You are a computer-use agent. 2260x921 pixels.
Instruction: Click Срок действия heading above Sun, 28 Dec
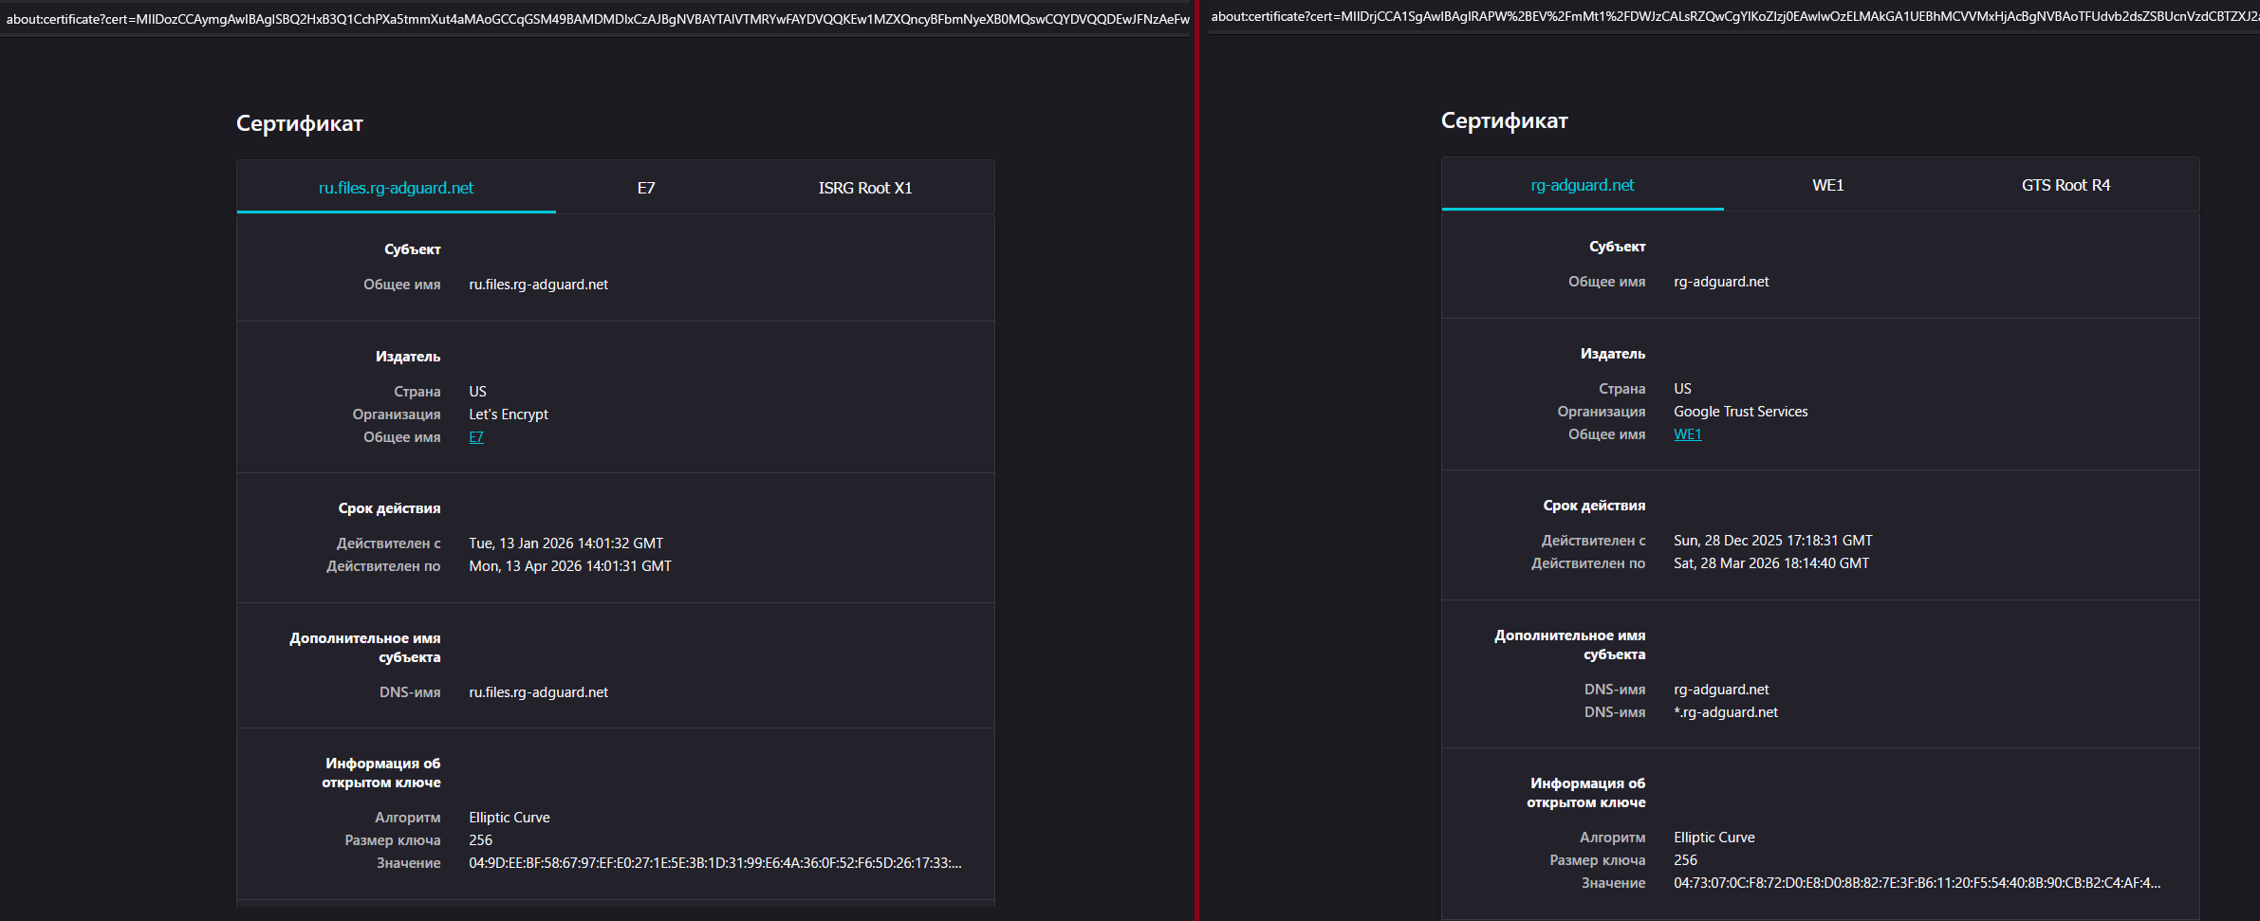[x=1594, y=506]
